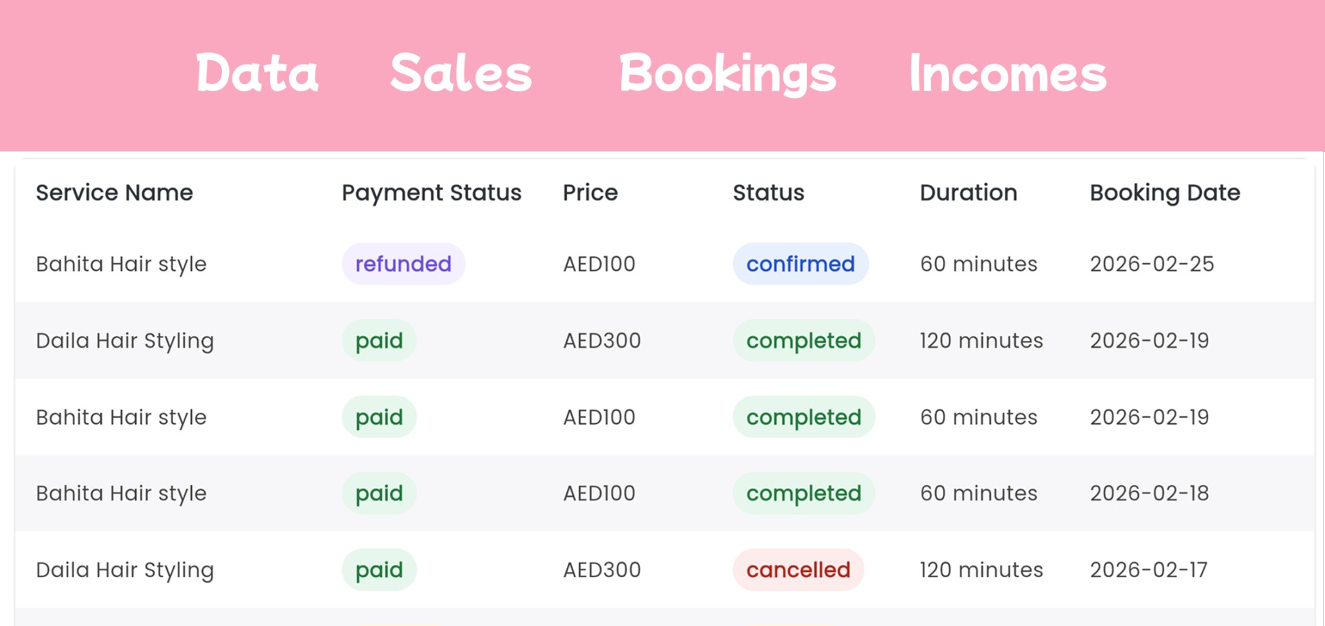The height and width of the screenshot is (626, 1325).
Task: Click the Price column header
Action: tap(590, 193)
